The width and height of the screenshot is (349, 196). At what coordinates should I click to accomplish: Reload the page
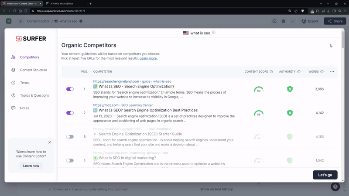tap(15, 11)
